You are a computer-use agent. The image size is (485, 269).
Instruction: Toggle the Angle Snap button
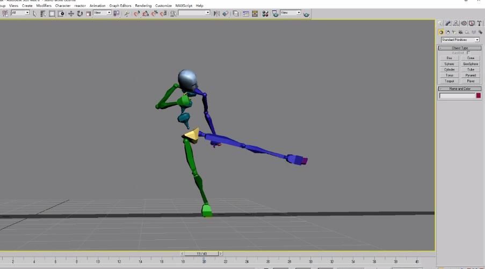tap(146, 13)
